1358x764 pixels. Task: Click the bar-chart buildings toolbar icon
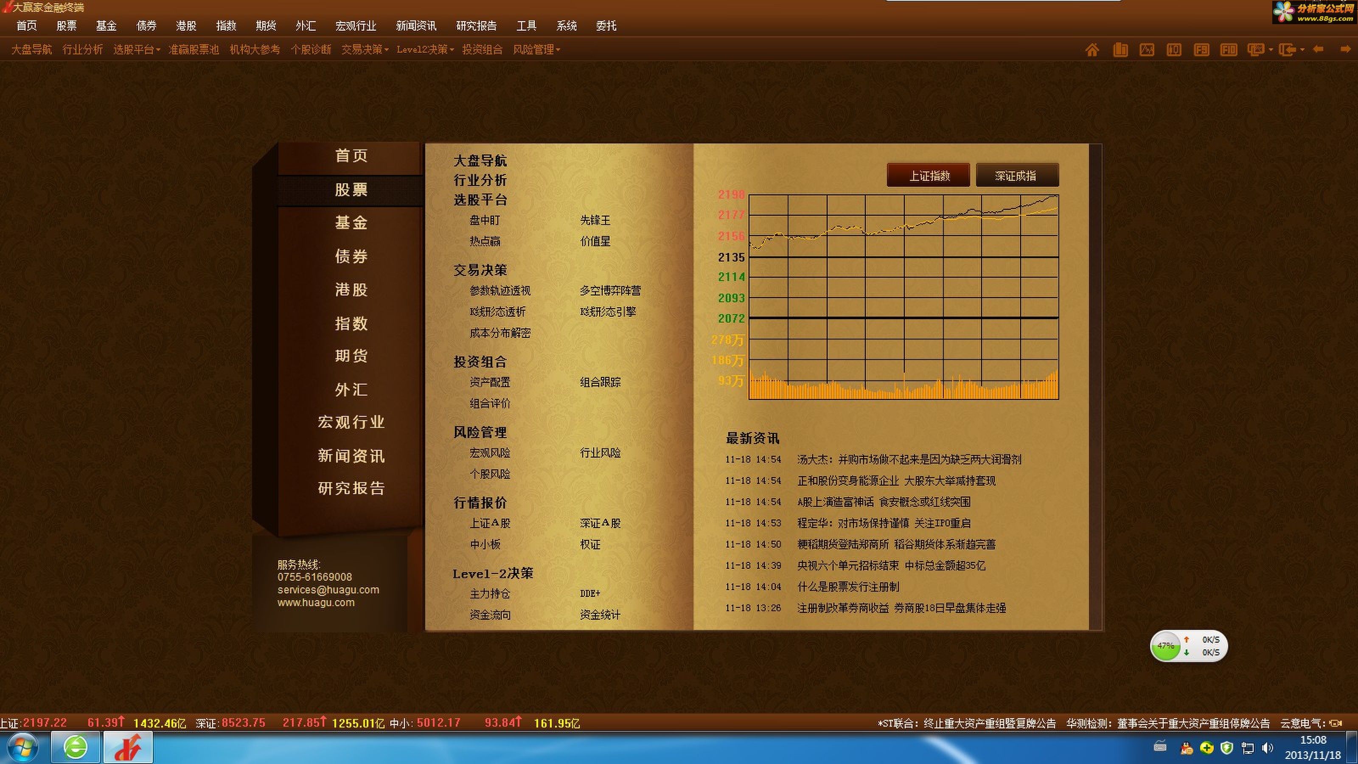pos(1120,50)
